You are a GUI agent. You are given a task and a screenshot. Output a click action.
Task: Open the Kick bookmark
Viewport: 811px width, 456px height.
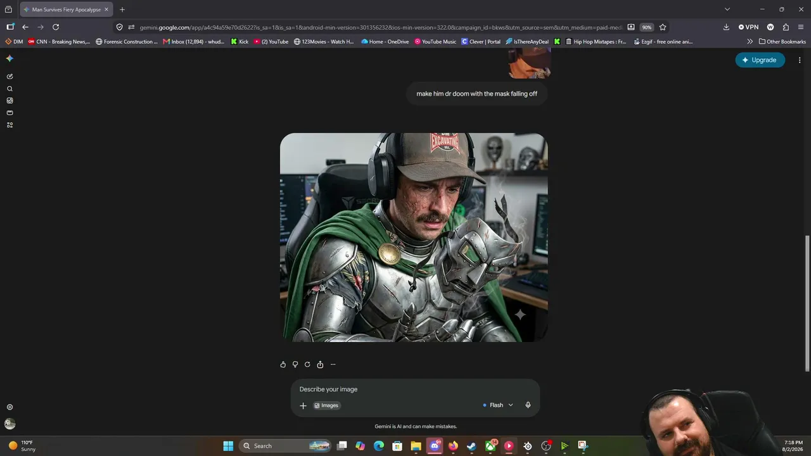point(239,42)
